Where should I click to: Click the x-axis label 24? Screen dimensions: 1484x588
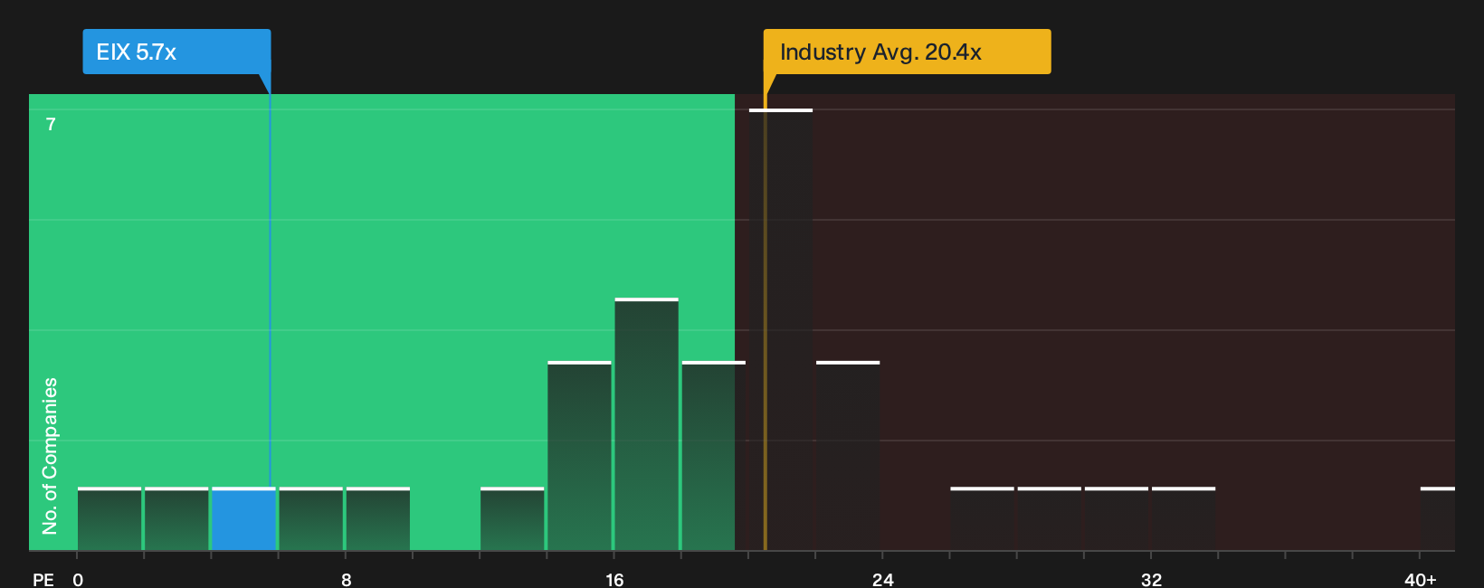(883, 579)
